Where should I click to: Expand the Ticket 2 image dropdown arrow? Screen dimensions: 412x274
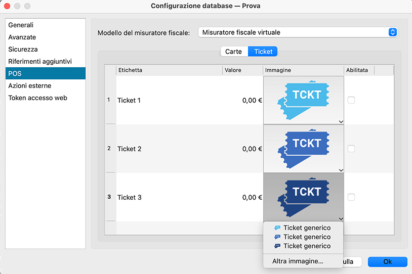pyautogui.click(x=341, y=170)
